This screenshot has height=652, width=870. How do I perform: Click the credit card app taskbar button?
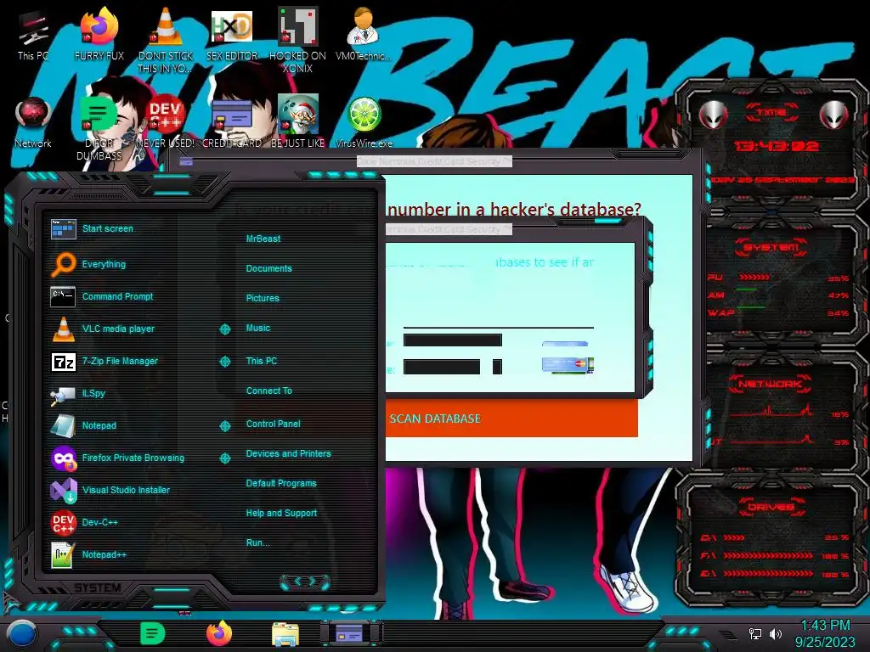point(351,633)
